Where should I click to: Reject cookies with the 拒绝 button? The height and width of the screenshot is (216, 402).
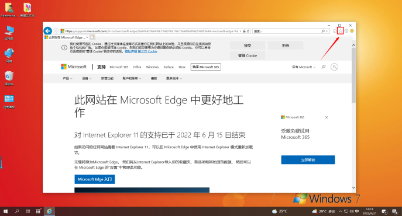coord(286,46)
